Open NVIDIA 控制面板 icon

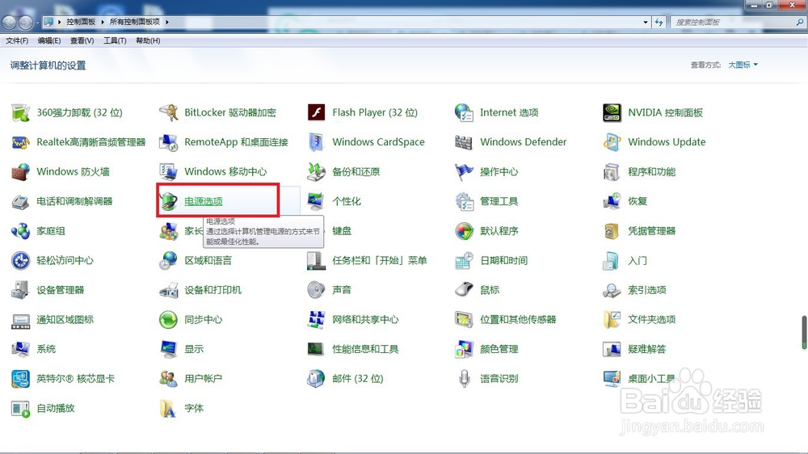(612, 112)
